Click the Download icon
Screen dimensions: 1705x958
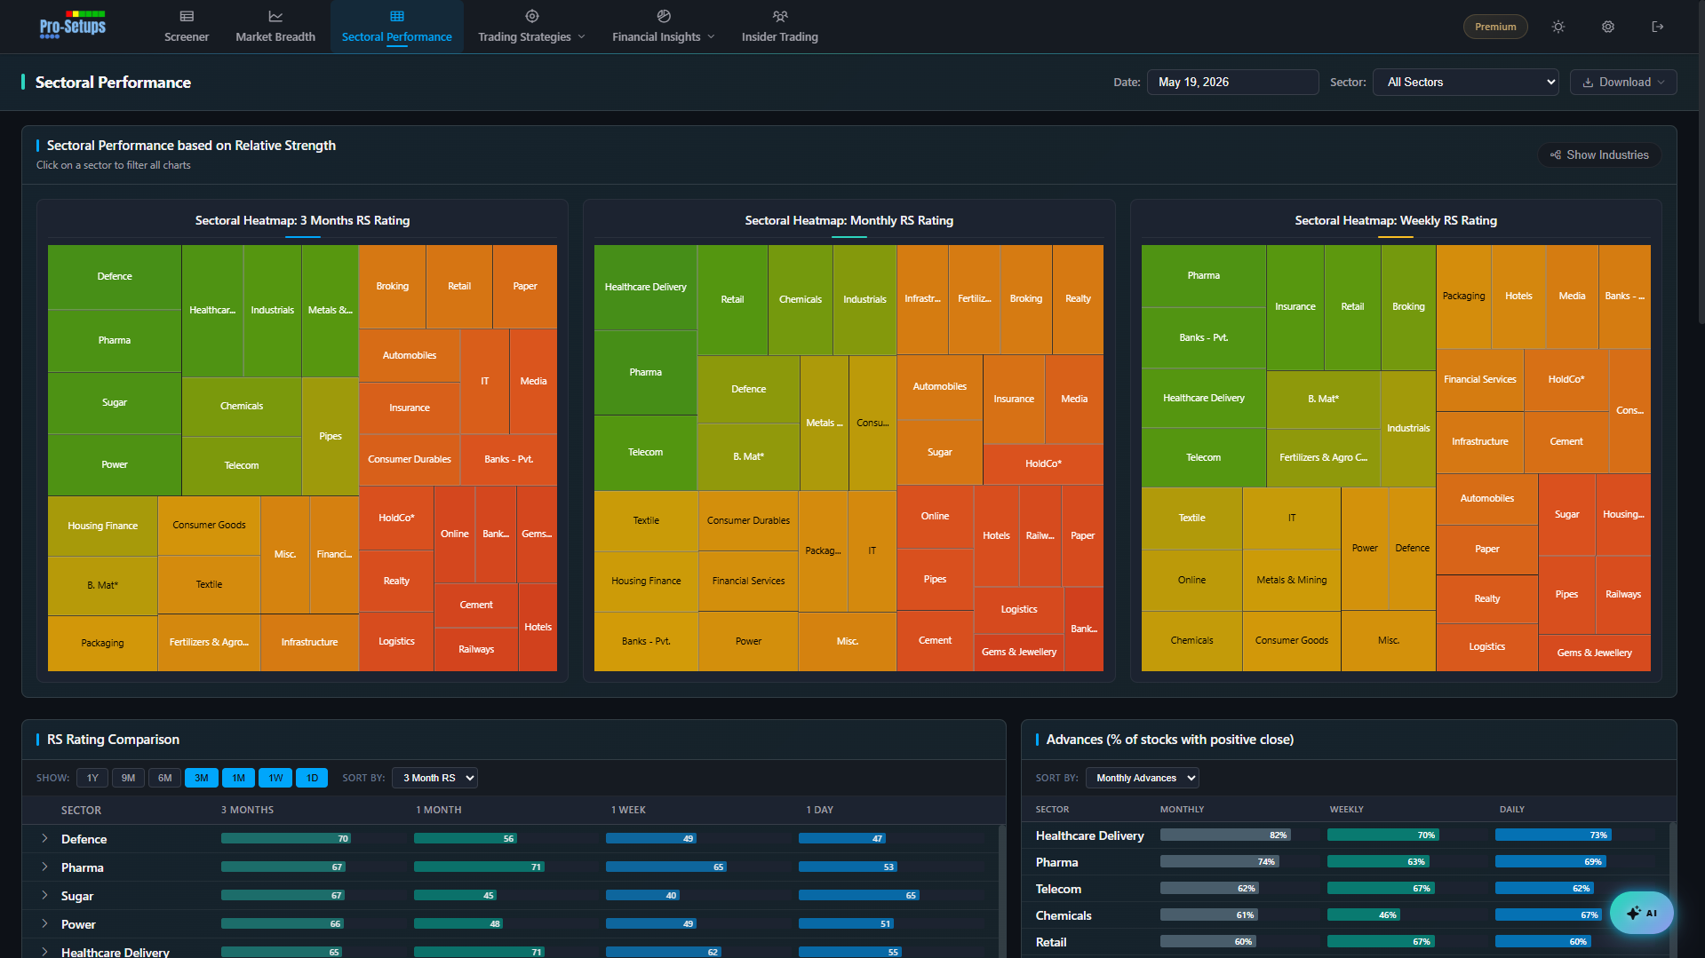[1588, 83]
